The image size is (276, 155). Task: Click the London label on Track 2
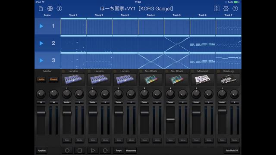click(99, 71)
